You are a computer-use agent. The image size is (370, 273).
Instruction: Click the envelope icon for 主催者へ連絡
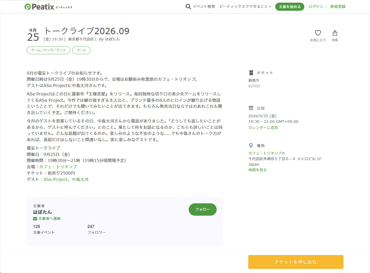coord(35,219)
